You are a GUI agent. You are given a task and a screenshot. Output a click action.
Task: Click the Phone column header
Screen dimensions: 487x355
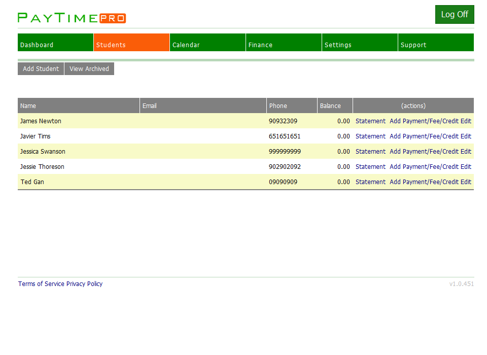(292, 105)
